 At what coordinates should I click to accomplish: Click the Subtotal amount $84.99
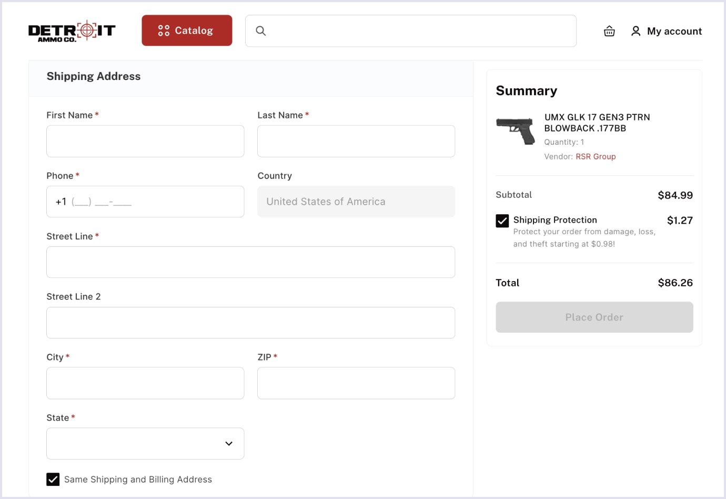pyautogui.click(x=675, y=195)
